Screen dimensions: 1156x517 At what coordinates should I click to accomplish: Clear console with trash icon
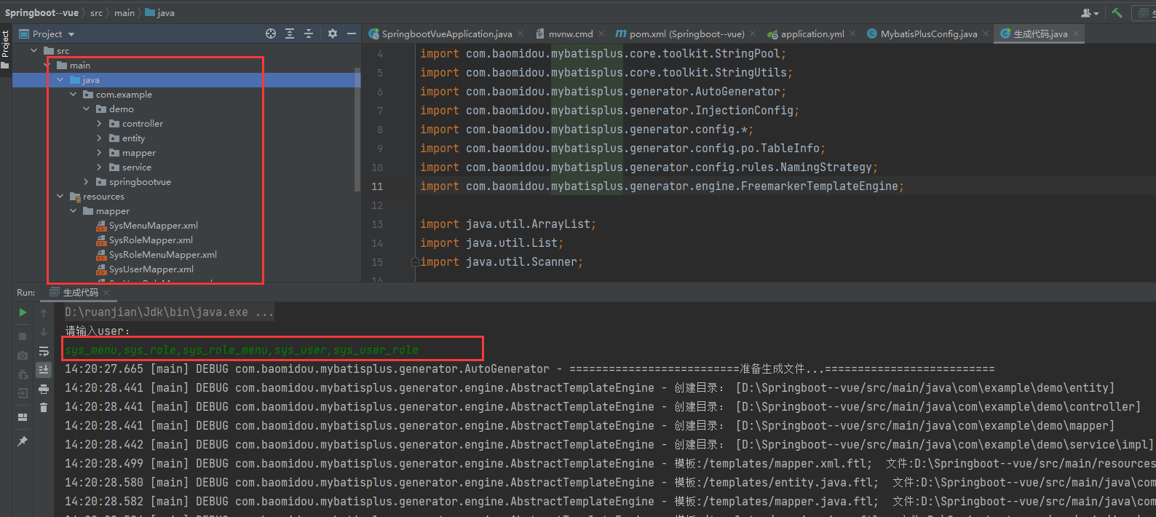pos(44,408)
